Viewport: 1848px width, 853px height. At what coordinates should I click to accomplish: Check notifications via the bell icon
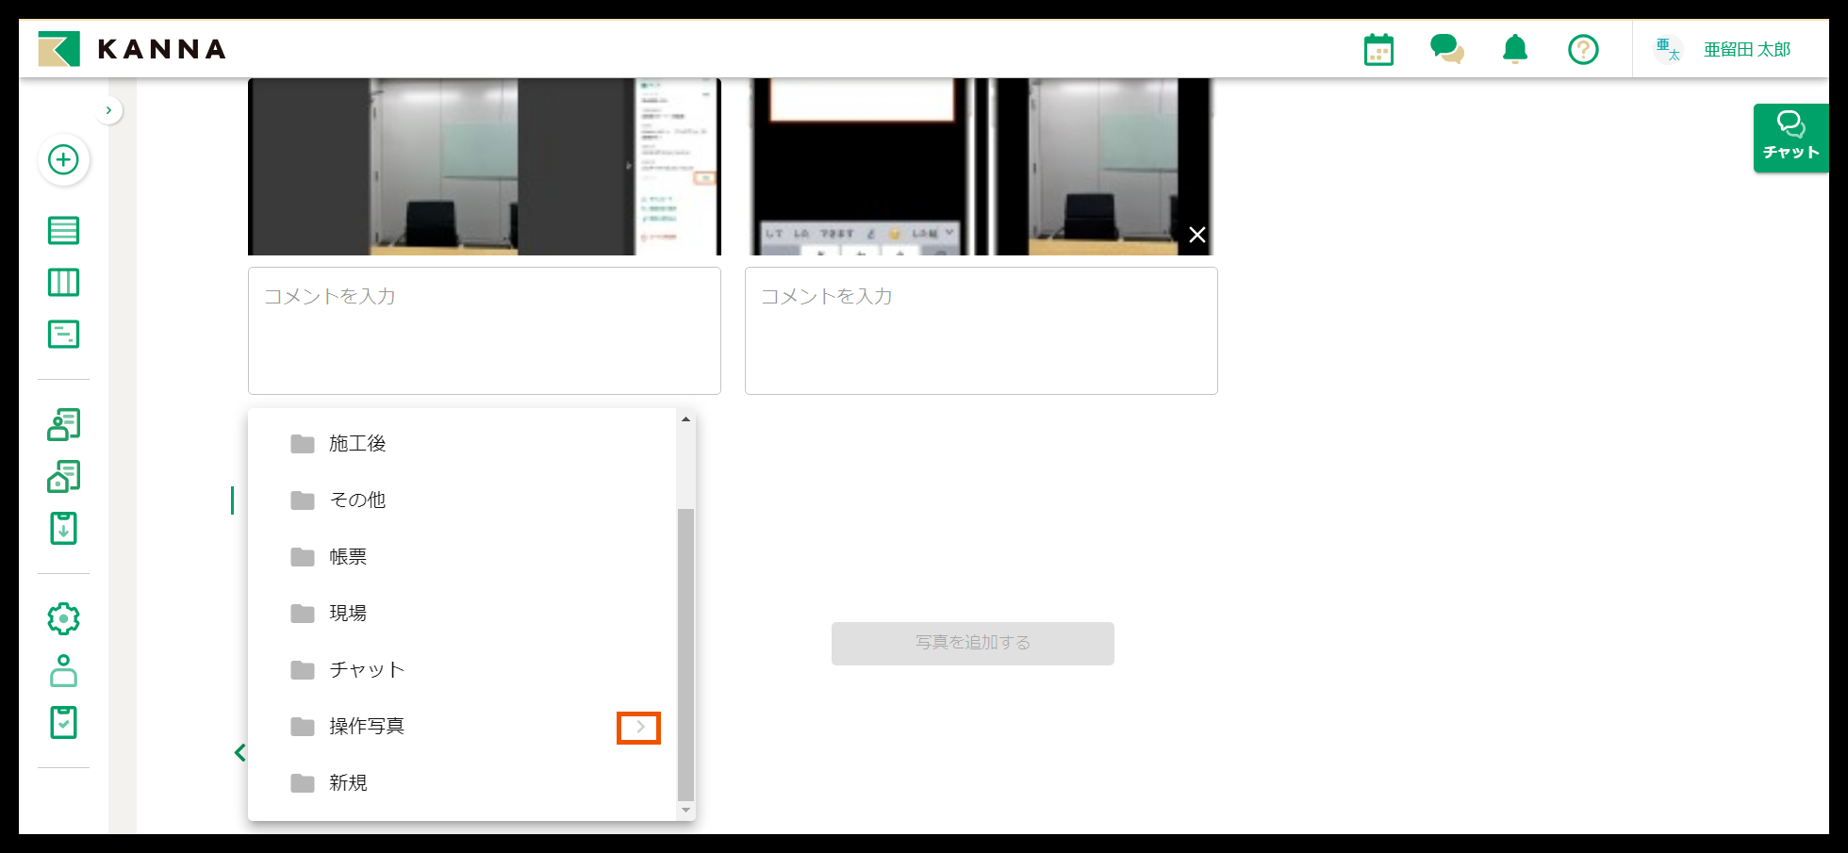(x=1514, y=49)
